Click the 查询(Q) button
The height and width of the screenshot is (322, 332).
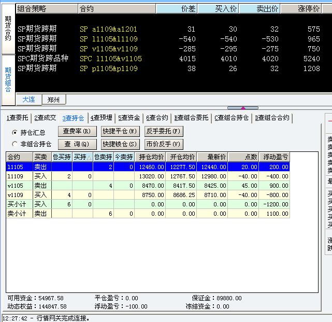tap(77, 144)
